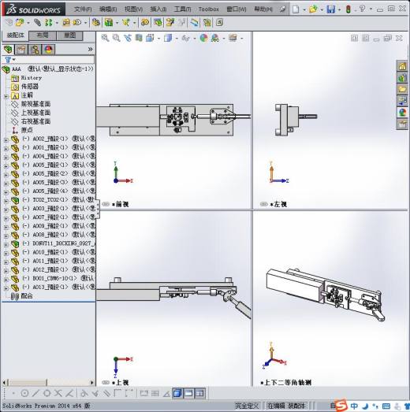
Task: Open the Assembly Features icon
Action: point(109,23)
